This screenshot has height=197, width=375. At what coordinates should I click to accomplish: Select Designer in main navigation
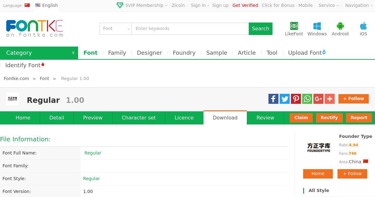tap(149, 53)
